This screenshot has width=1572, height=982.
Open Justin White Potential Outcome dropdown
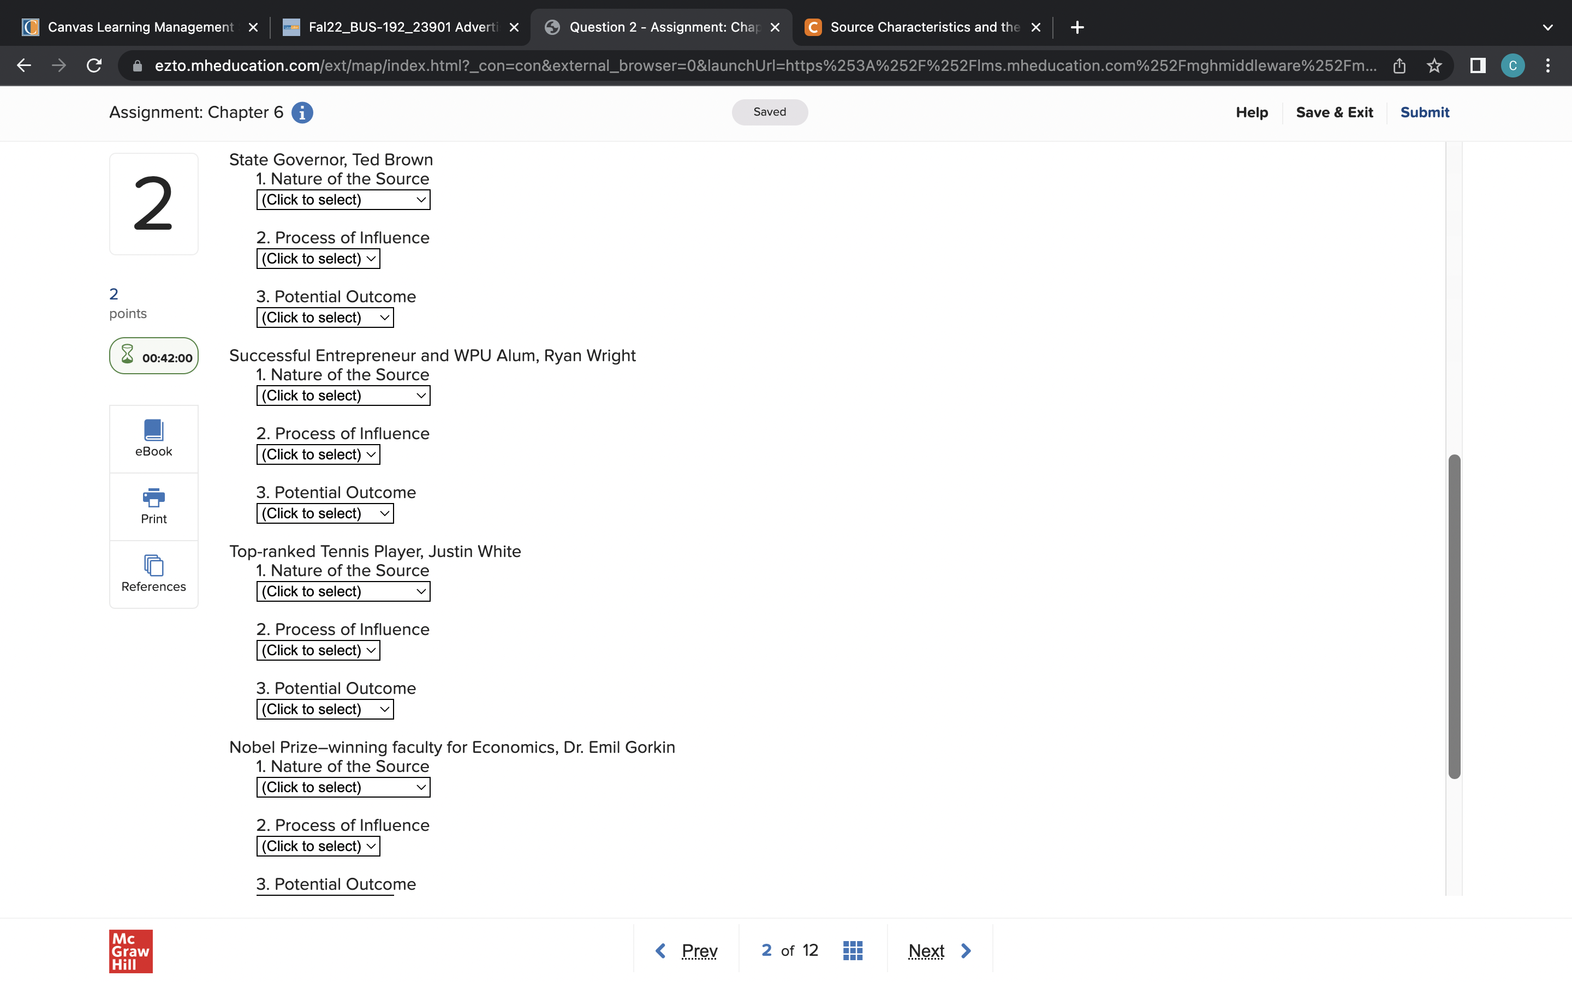pos(325,709)
